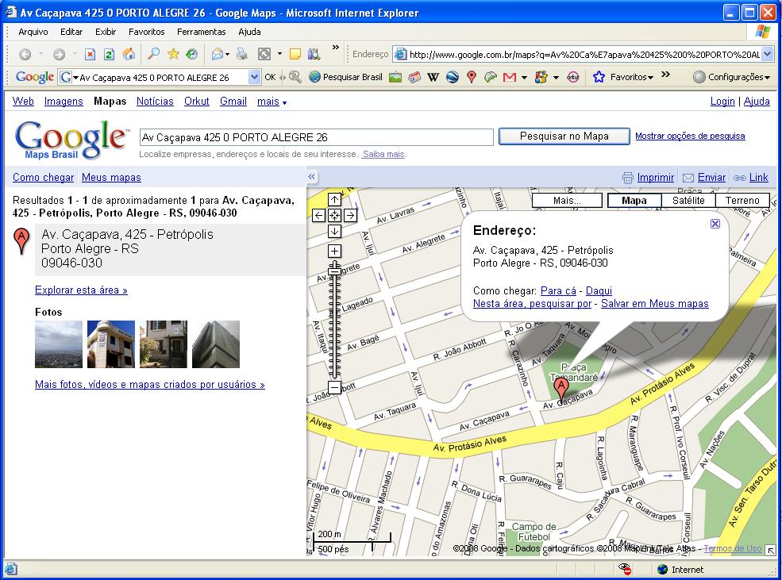Click the Enviar email link
The image size is (782, 580).
(711, 178)
